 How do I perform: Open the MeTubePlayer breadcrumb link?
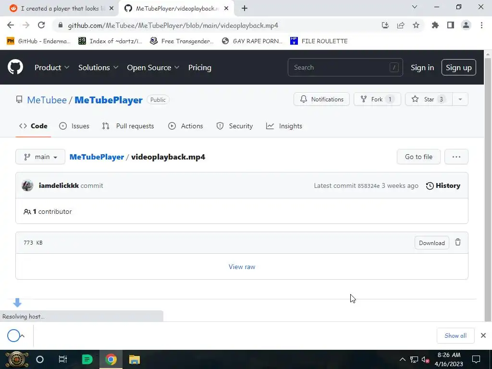[x=97, y=157]
